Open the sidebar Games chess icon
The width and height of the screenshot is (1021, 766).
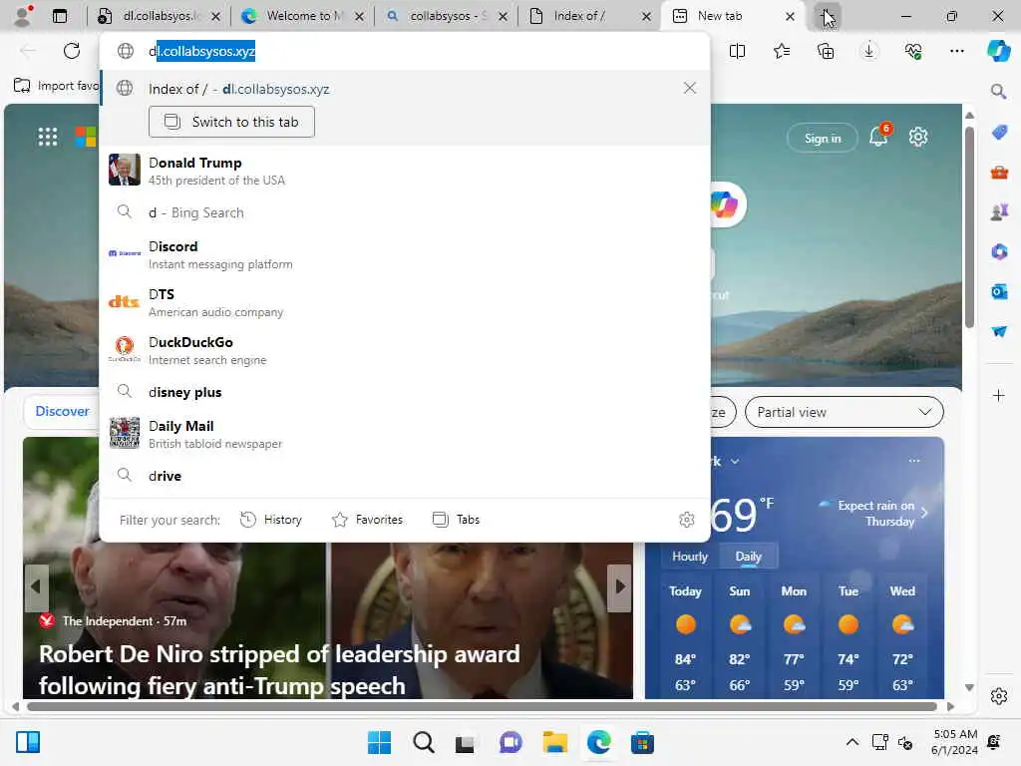(x=999, y=212)
